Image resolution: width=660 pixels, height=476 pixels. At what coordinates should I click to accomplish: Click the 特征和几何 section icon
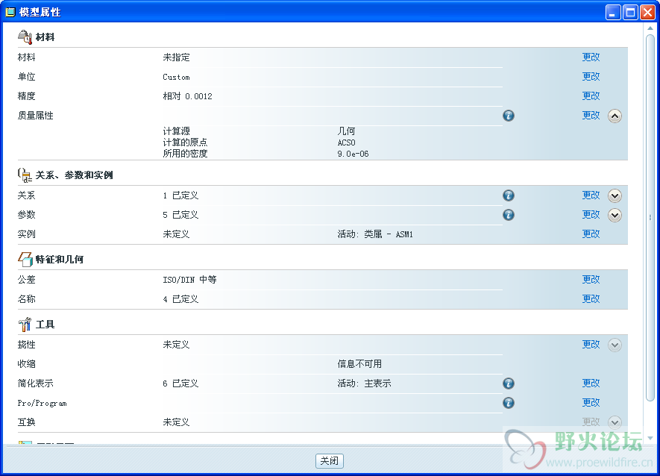25,259
